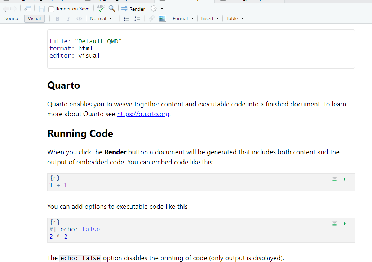This screenshot has width=372, height=262.
Task: Click the {r} header of the 1 + 1 chunk
Action: [x=55, y=178]
